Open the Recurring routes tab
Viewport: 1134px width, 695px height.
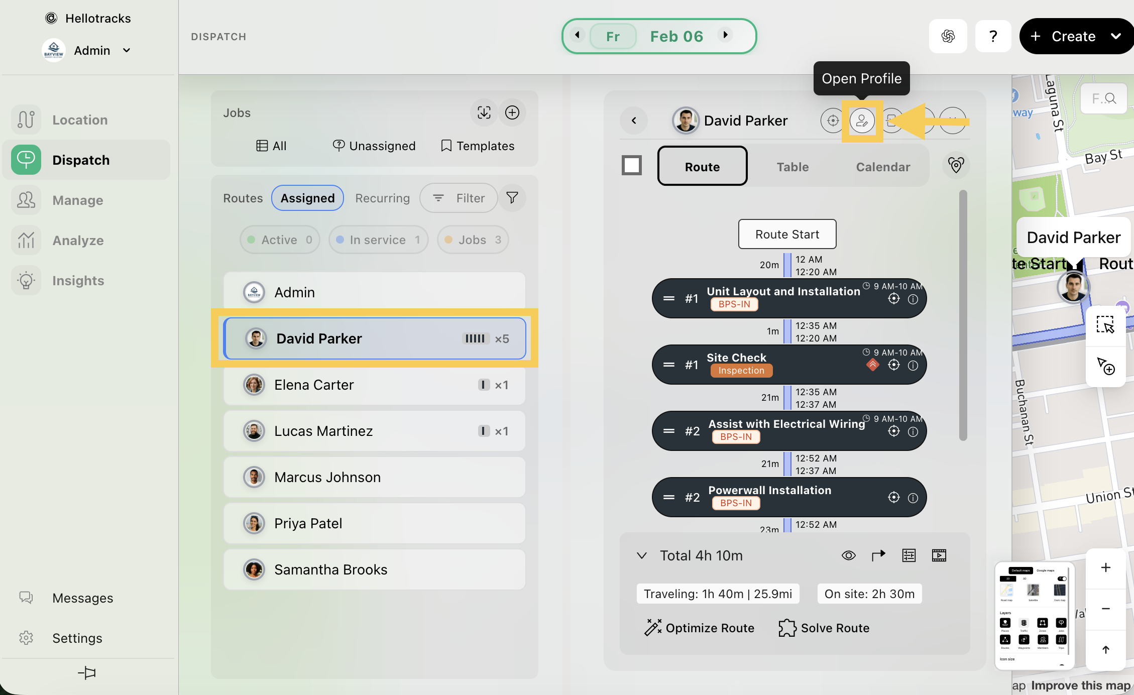coord(382,198)
